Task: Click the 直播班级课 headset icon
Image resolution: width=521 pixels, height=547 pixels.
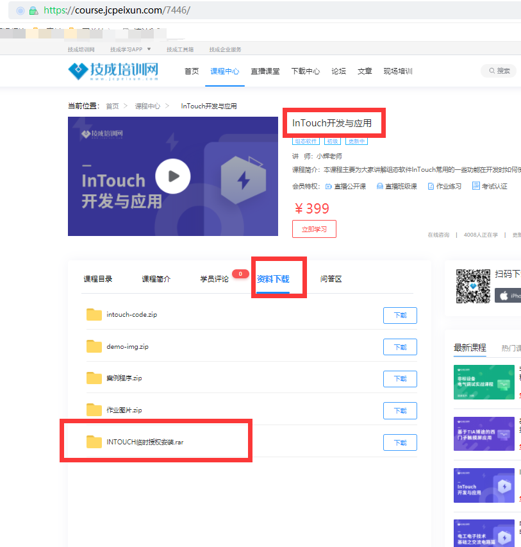Action: pos(380,186)
